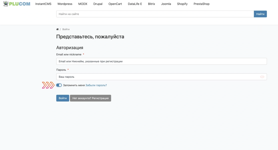The height and width of the screenshot is (150, 278).
Task: Focus the "Найти на сайте" search field
Action: [x=155, y=14]
